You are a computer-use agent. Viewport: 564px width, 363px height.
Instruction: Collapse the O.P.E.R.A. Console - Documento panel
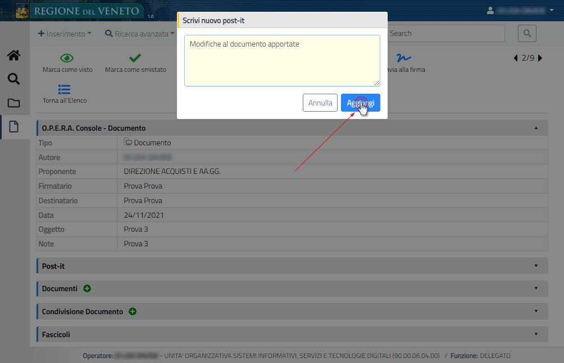coord(536,128)
